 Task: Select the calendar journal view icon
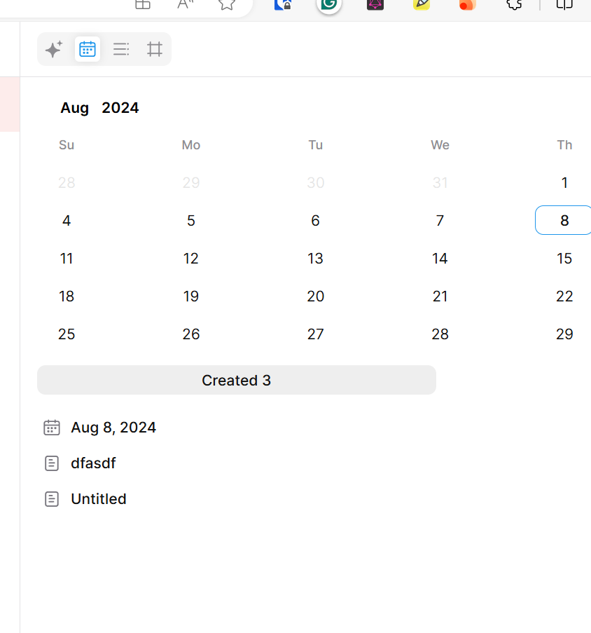point(88,49)
